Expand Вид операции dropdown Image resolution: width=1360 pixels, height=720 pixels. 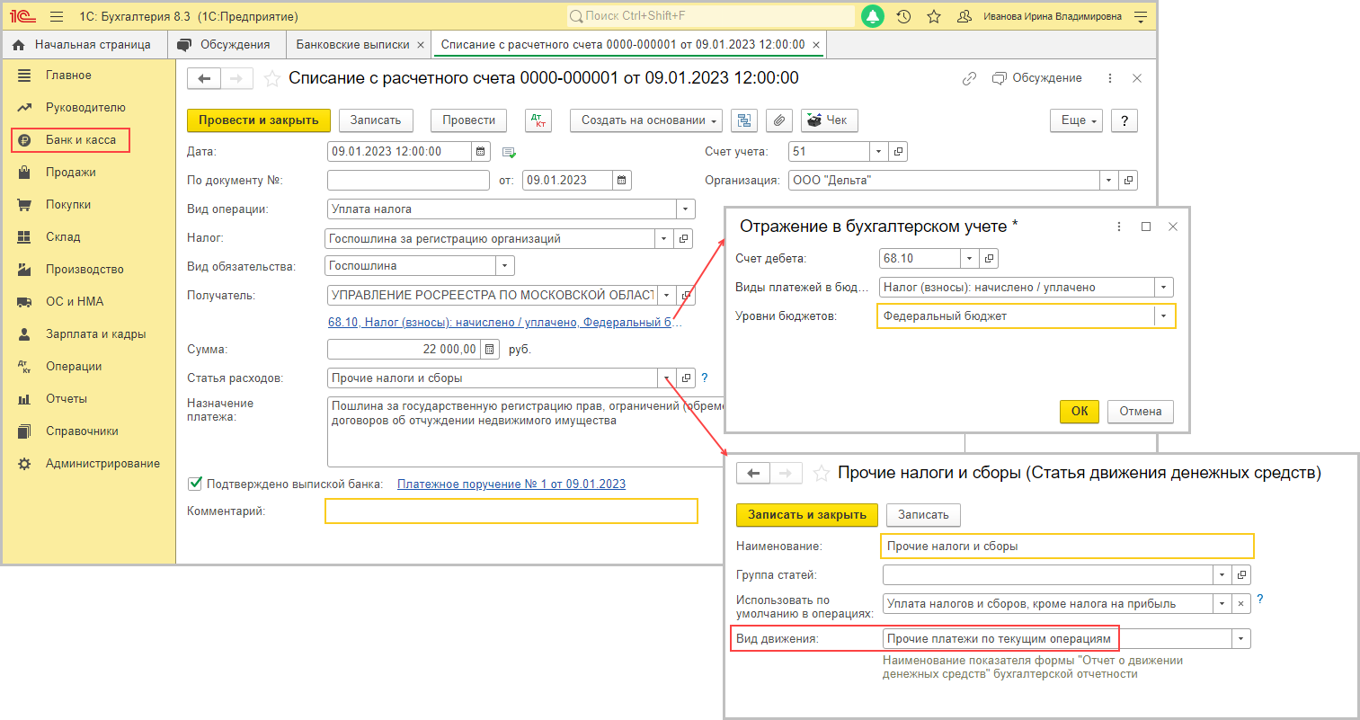click(686, 209)
